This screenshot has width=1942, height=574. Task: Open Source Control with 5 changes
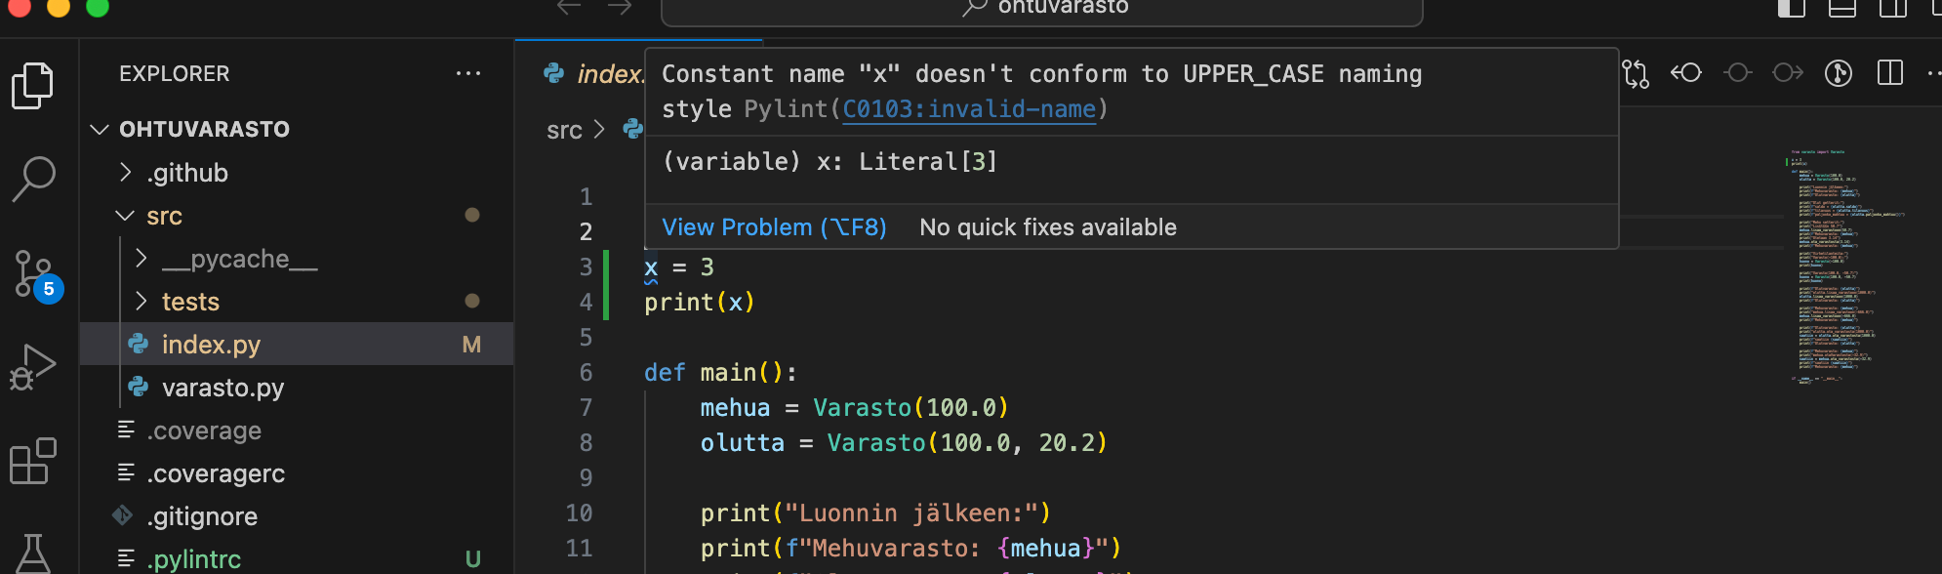coord(35,274)
